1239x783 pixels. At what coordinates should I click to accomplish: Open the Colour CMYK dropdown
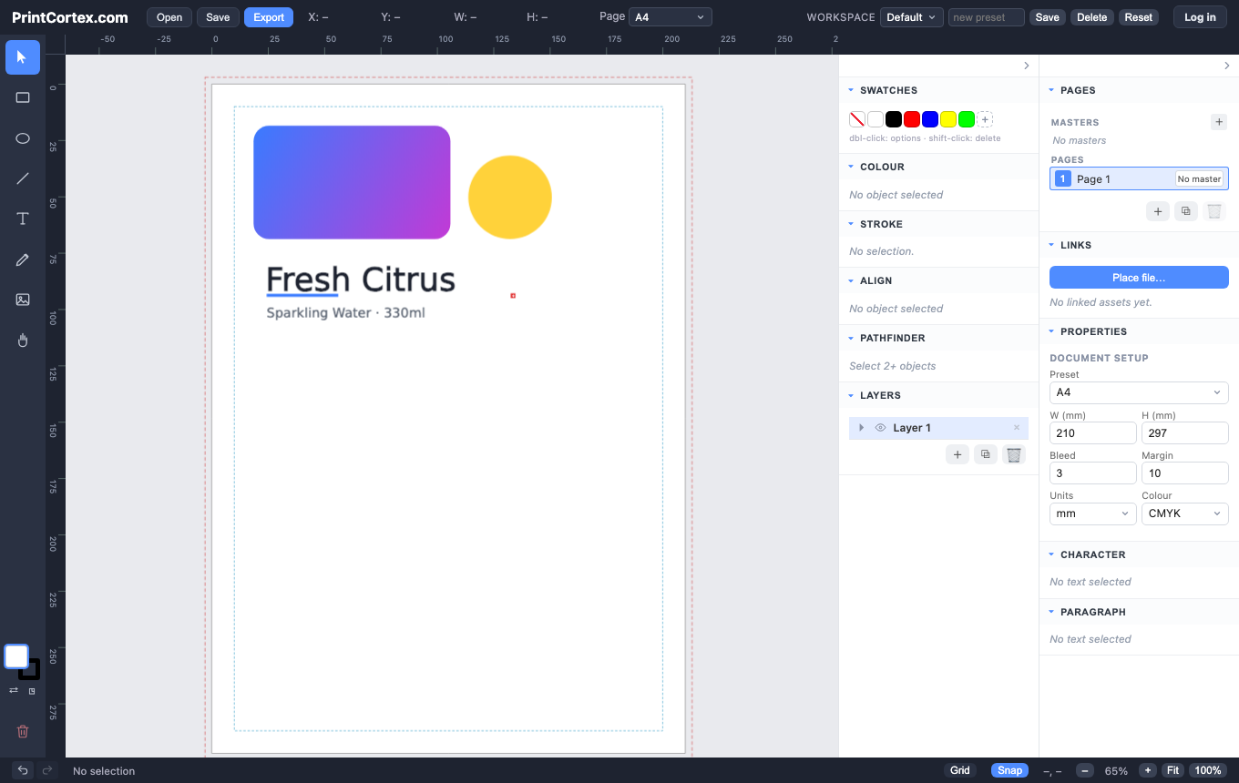[x=1185, y=514]
